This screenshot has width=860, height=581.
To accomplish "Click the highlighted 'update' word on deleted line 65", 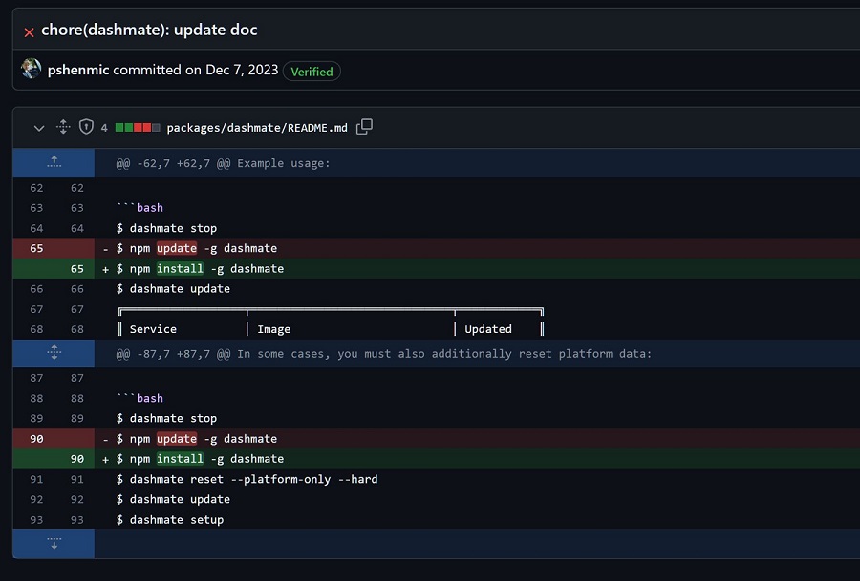I will (x=177, y=248).
